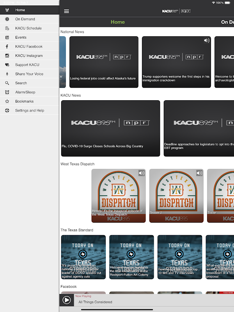The height and width of the screenshot is (312, 234).
Task: Open Rockport-Fulton Art Colony story
Action: [131, 257]
